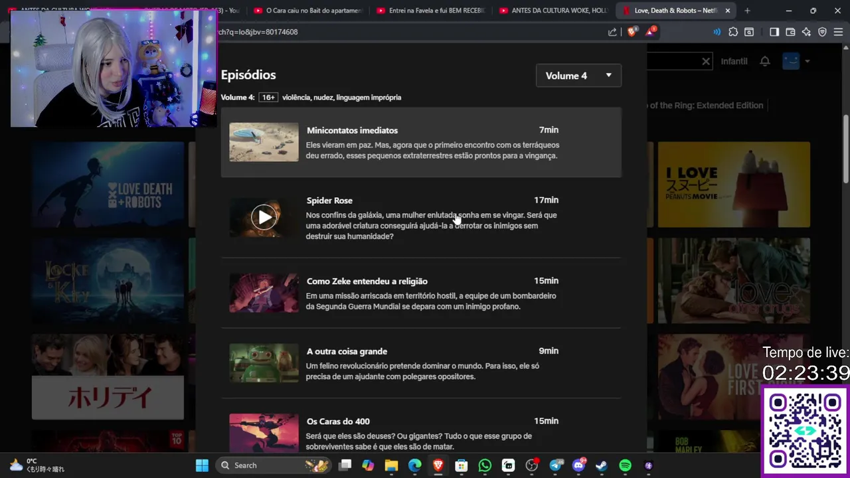Open the browser Extensions puzzle icon
The width and height of the screenshot is (850, 478).
pos(733,32)
